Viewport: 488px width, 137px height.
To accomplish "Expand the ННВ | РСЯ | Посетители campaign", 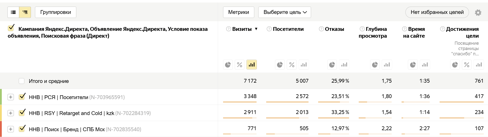I will [11, 97].
